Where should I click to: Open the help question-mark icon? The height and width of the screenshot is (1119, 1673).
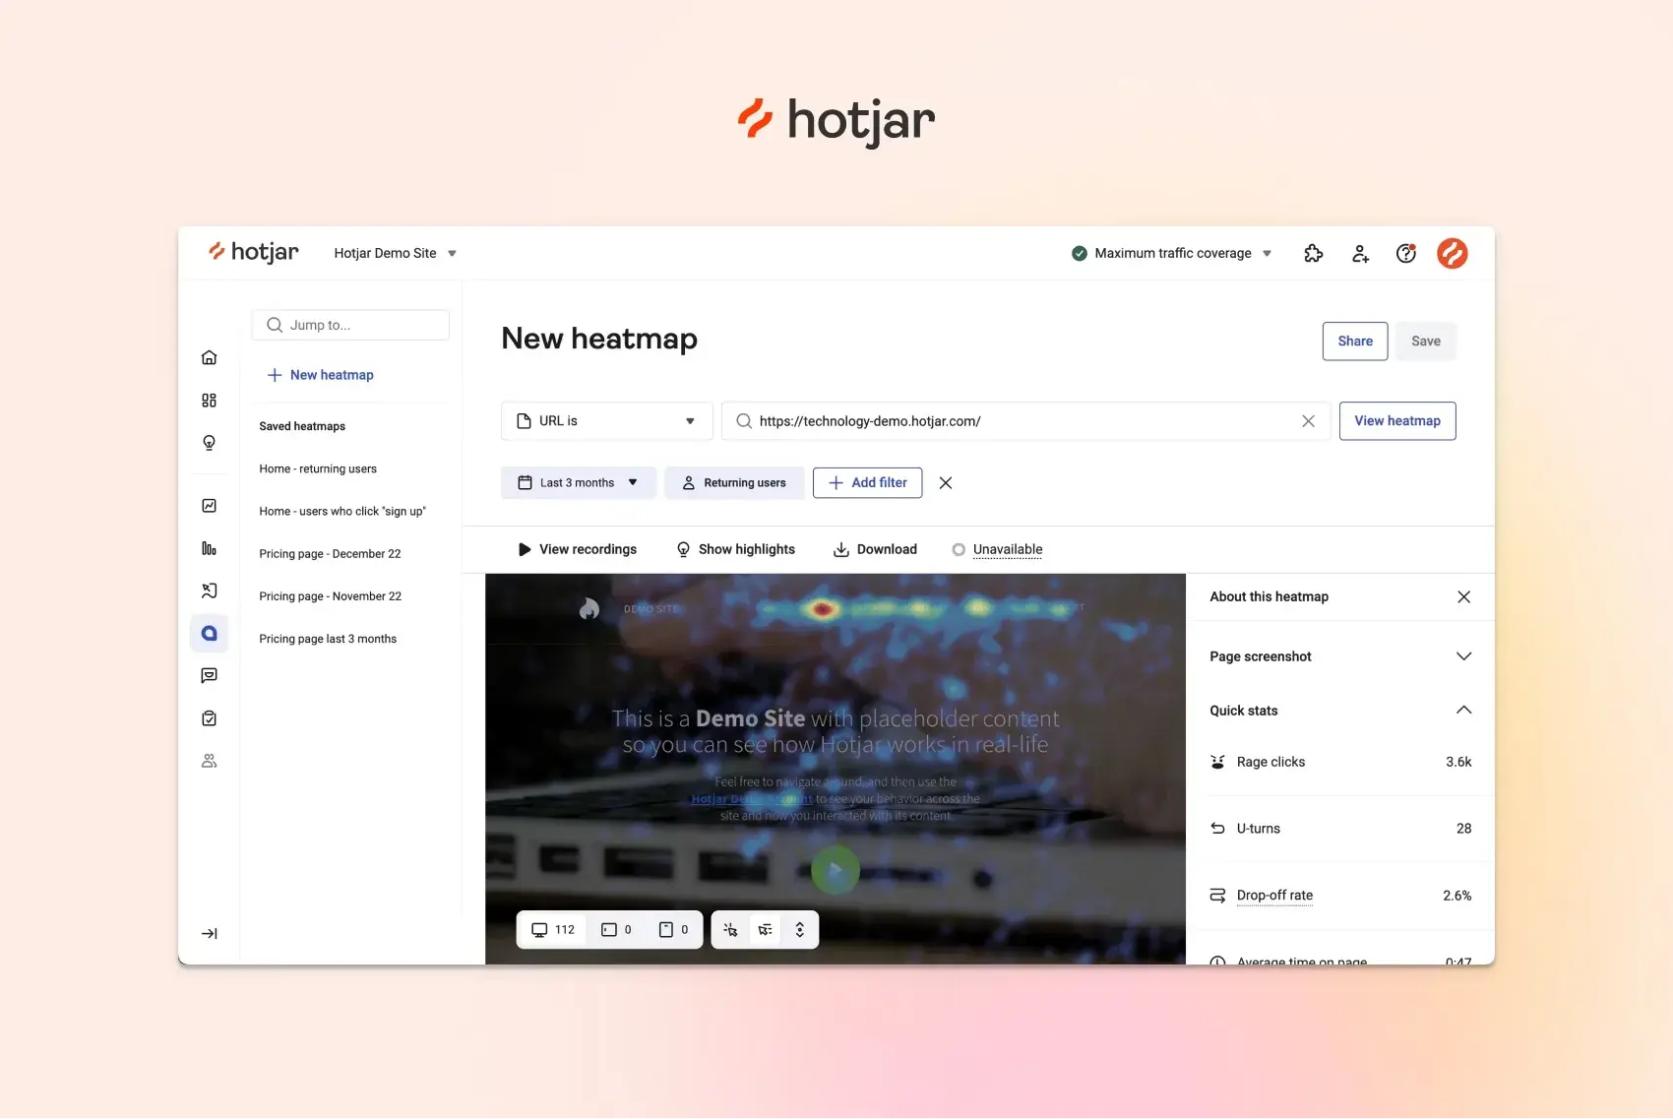(x=1405, y=253)
